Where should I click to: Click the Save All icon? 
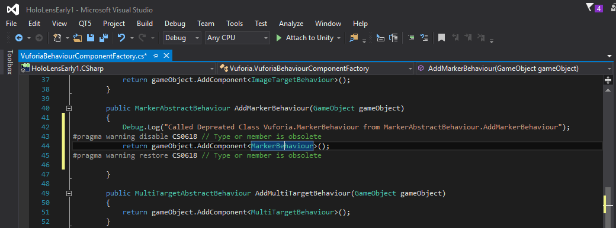[103, 38]
